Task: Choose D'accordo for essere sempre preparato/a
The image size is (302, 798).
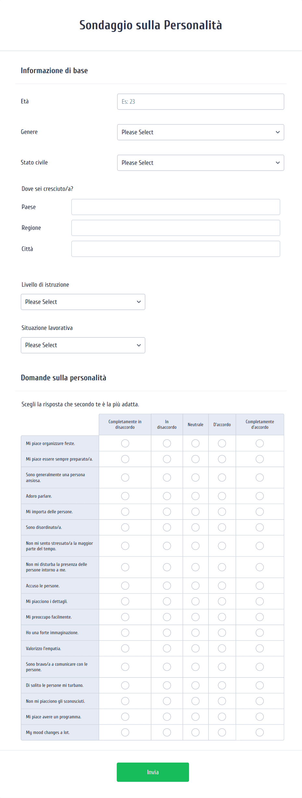Action: 222,459
